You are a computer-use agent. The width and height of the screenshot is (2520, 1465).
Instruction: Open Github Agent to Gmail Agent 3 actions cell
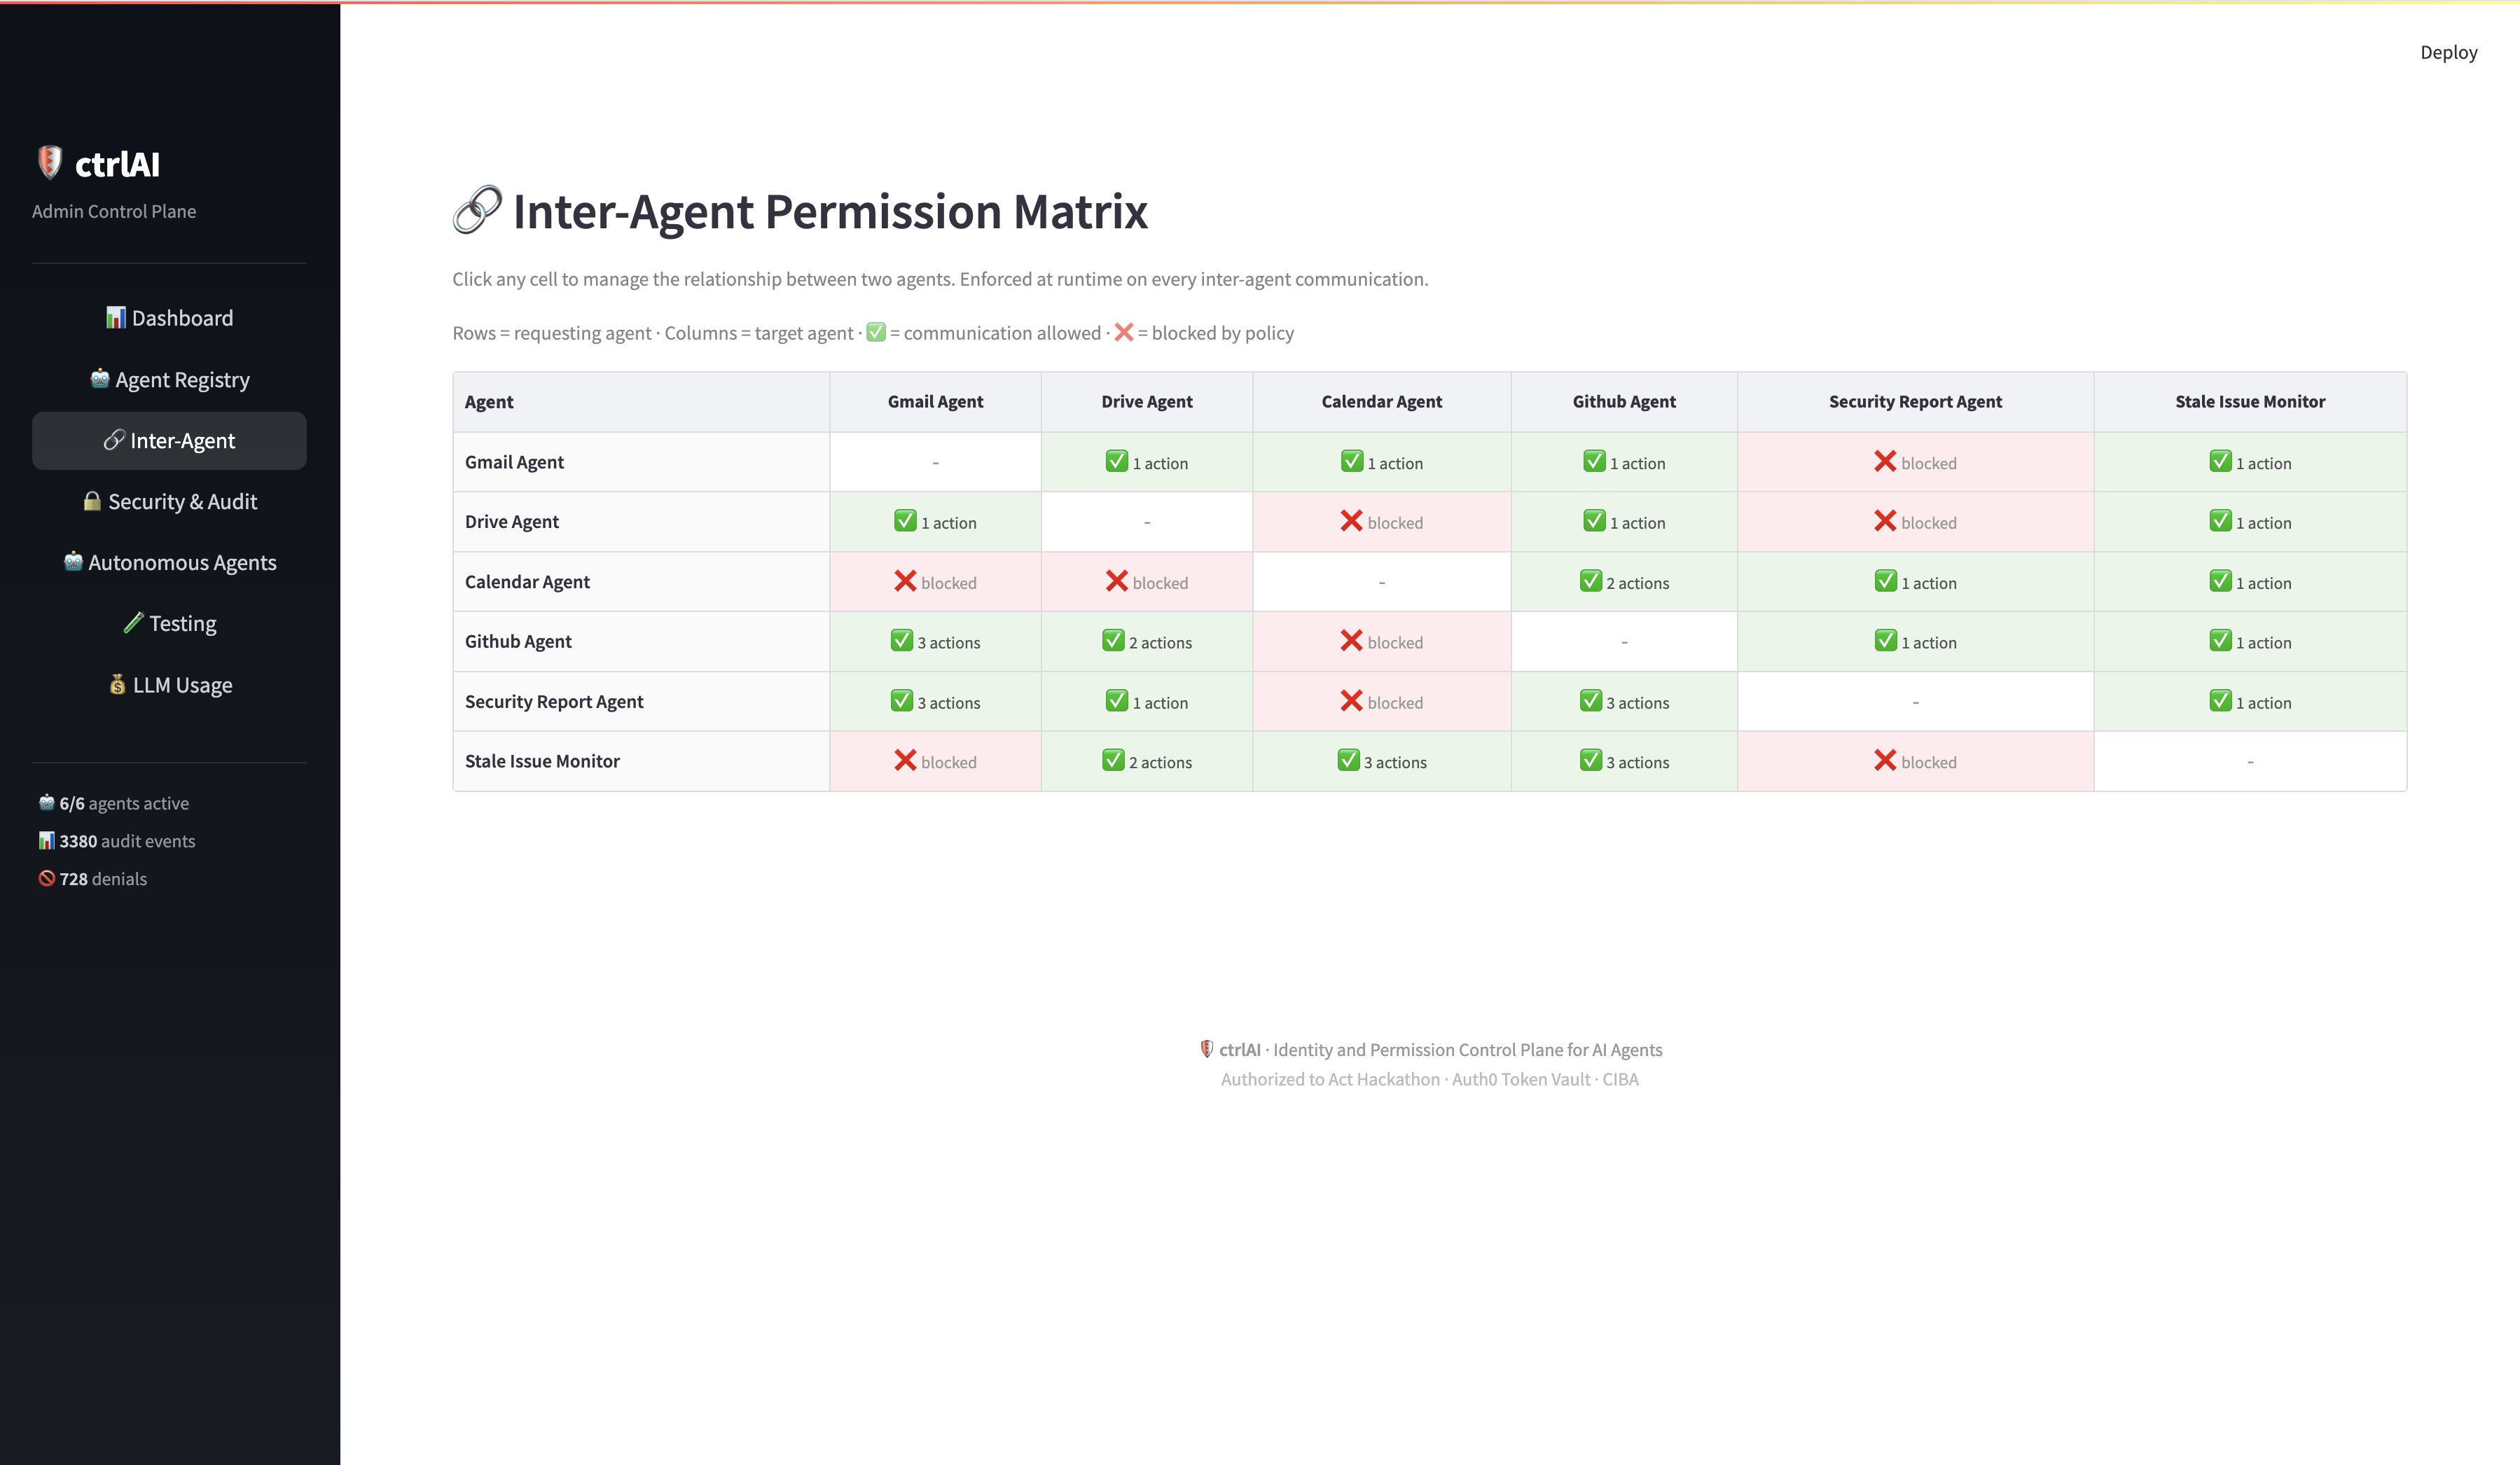click(x=934, y=642)
